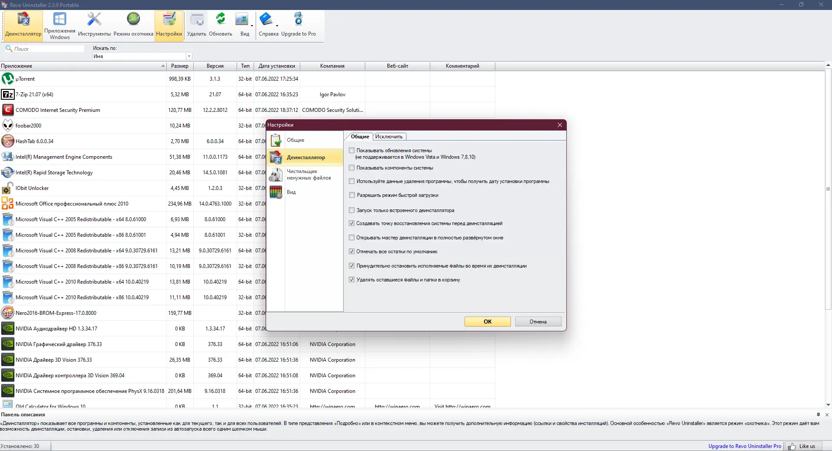
Task: Click the search magnifier icon
Action: click(x=9, y=49)
